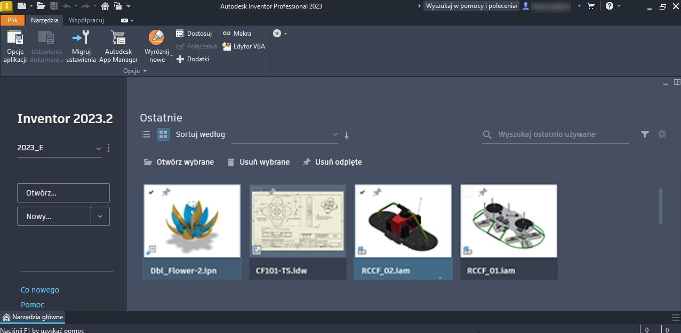The width and height of the screenshot is (681, 333).
Task: Click the user account icon
Action: coord(526,6)
